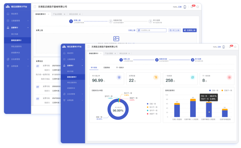Toggle 匹配一致 legend in bar chart
Viewport: 241px width, 148px height.
214,90
